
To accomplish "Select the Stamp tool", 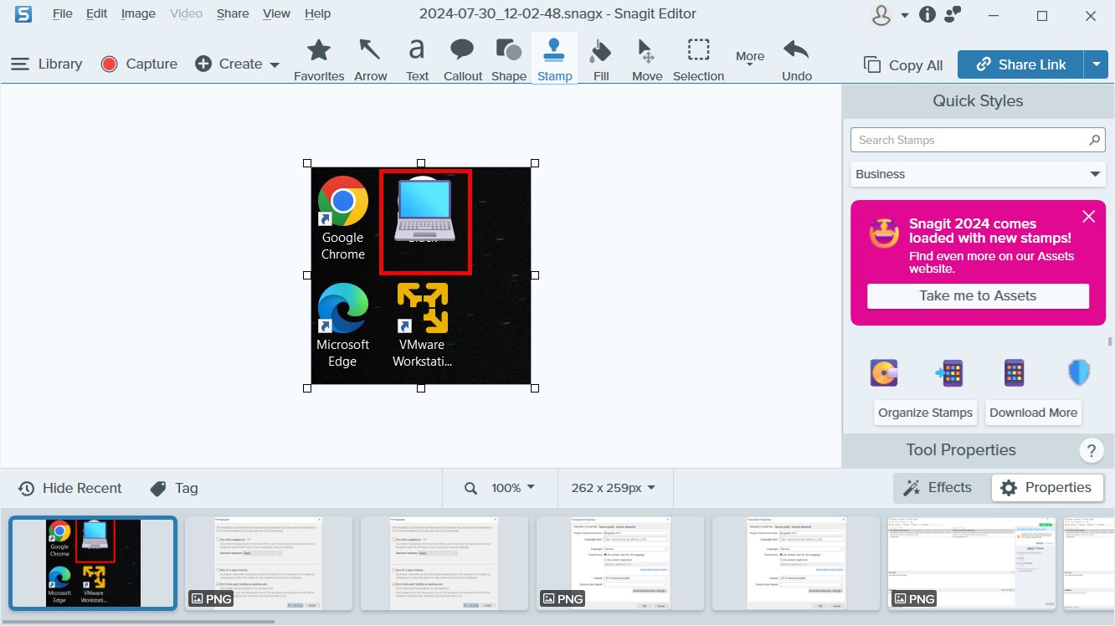I will (554, 59).
